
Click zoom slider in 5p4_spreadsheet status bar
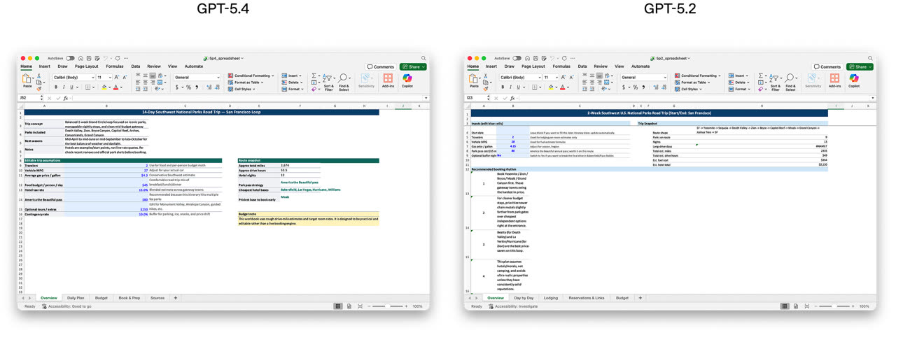point(388,306)
